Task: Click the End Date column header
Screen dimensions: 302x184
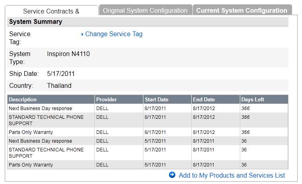Action: point(204,99)
